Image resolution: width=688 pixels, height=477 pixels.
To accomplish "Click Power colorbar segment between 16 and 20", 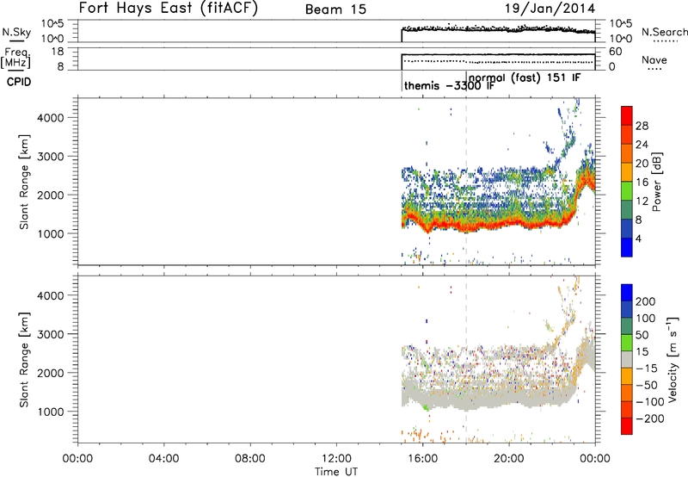I will [627, 172].
